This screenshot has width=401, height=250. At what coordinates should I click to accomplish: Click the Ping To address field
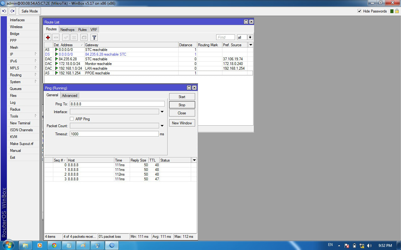click(x=117, y=104)
